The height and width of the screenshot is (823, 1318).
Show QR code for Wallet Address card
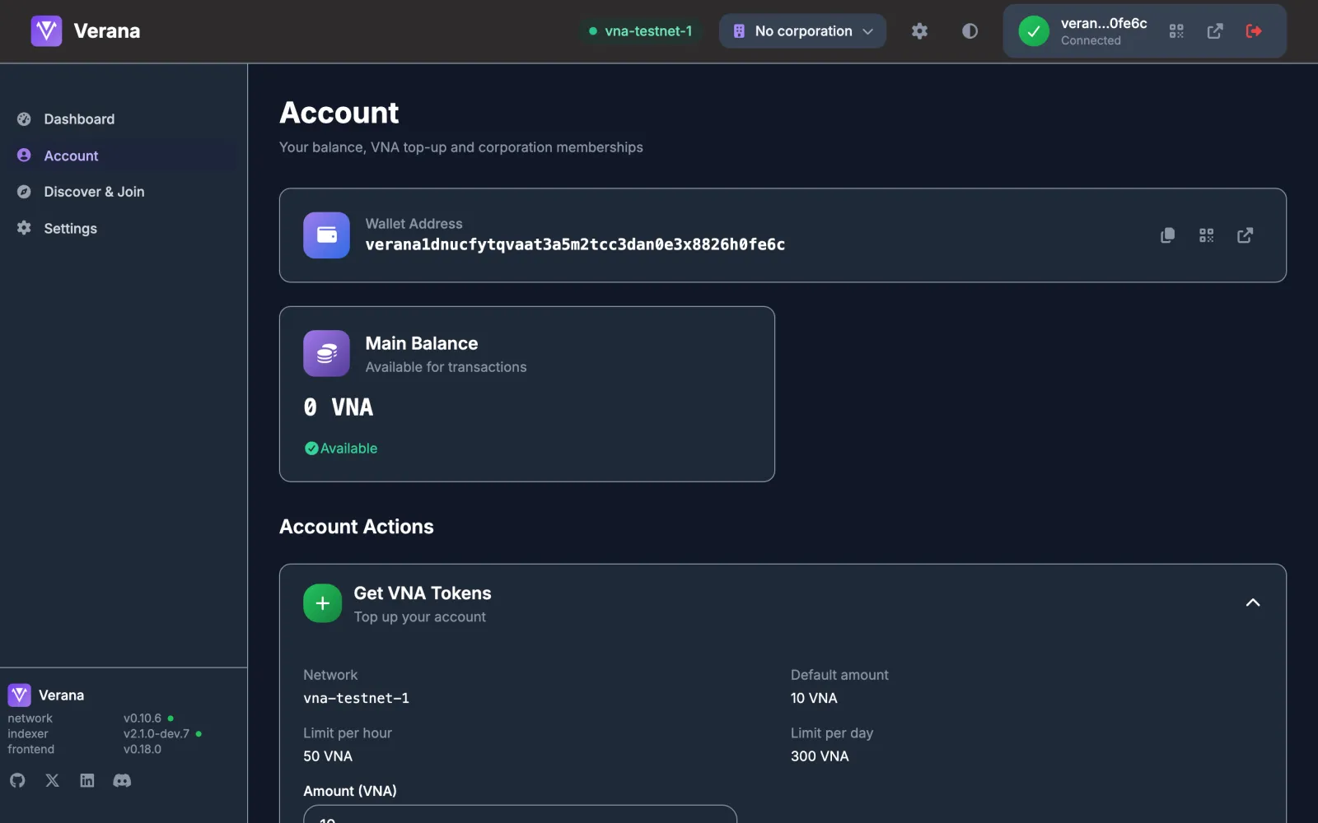[1206, 235]
